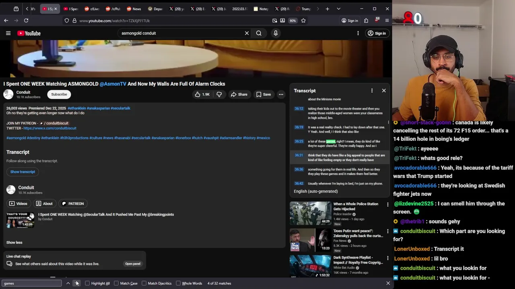The image size is (515, 289).
Task: Open Dark Synthwave Playlist video thumbnail
Action: (x=310, y=266)
